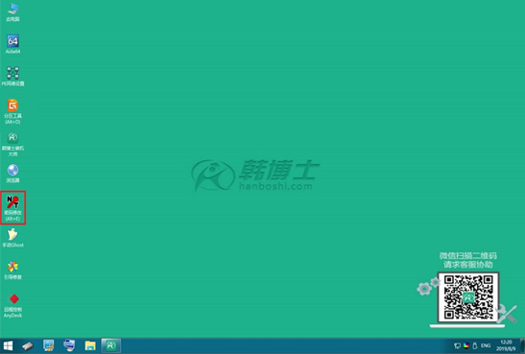This screenshot has width=525, height=354.
Task: Click the colorful display tray icon
Action: click(466, 346)
